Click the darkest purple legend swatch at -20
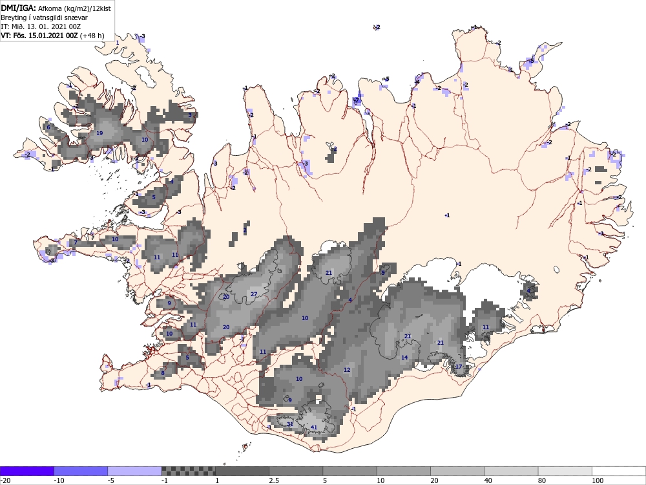The width and height of the screenshot is (646, 485). 27,471
